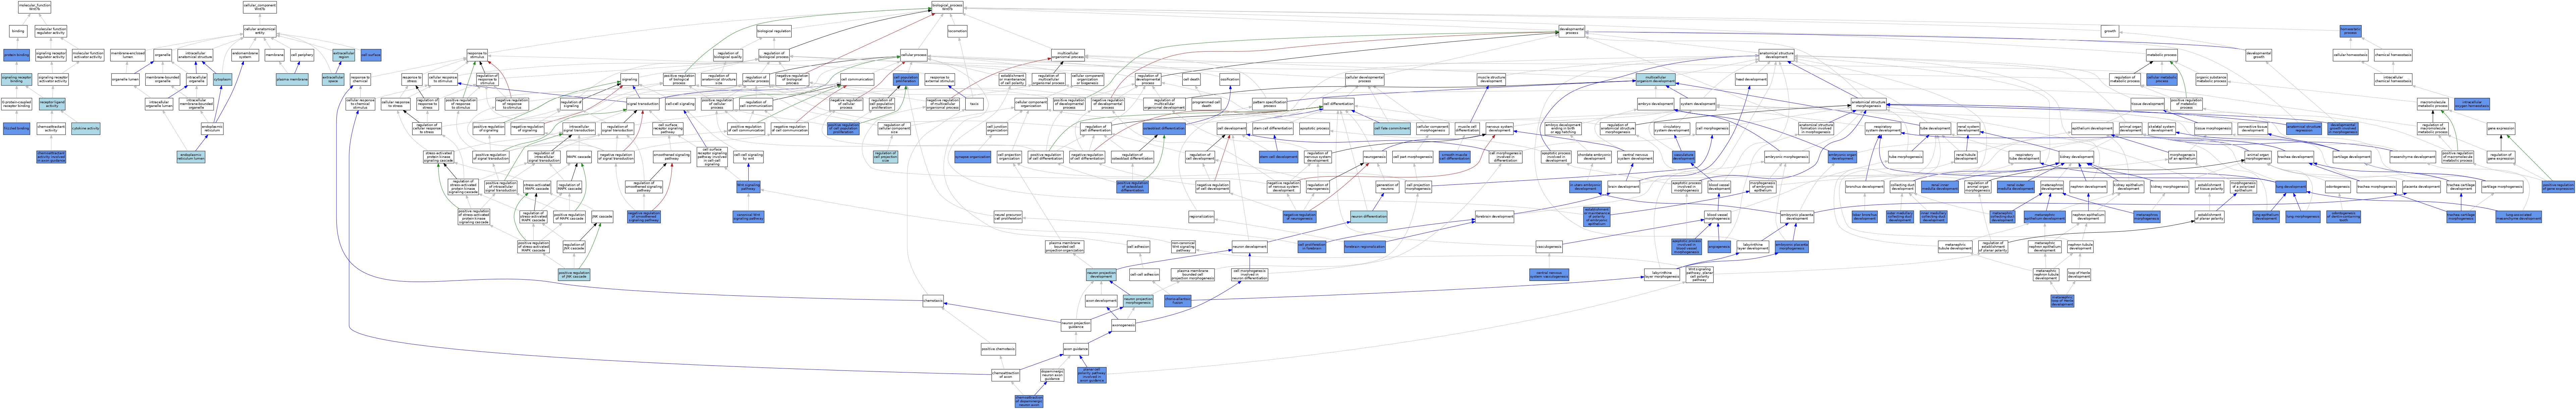
Task: Click the 'cellular anatomical entity' node
Action: (x=260, y=31)
